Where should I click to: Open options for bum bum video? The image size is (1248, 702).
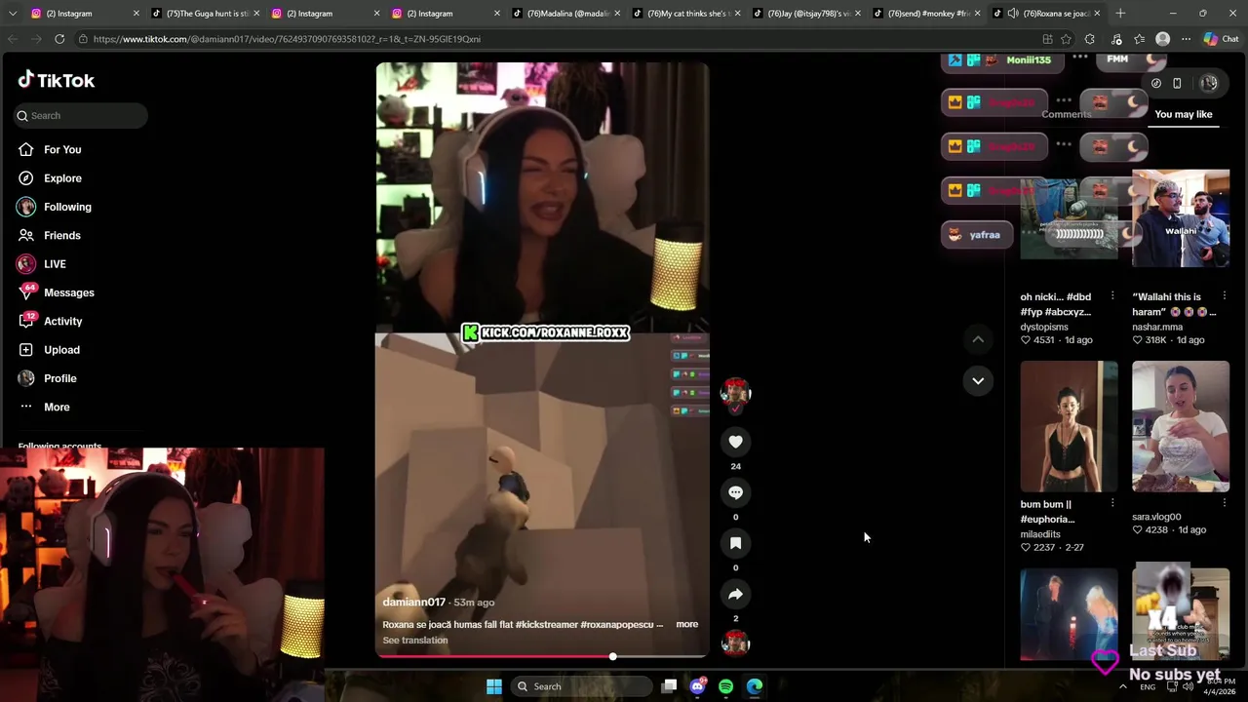pos(1112,504)
